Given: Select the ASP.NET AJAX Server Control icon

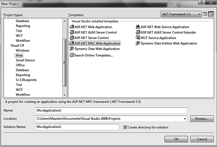Looking at the screenshot, I should (72, 33).
